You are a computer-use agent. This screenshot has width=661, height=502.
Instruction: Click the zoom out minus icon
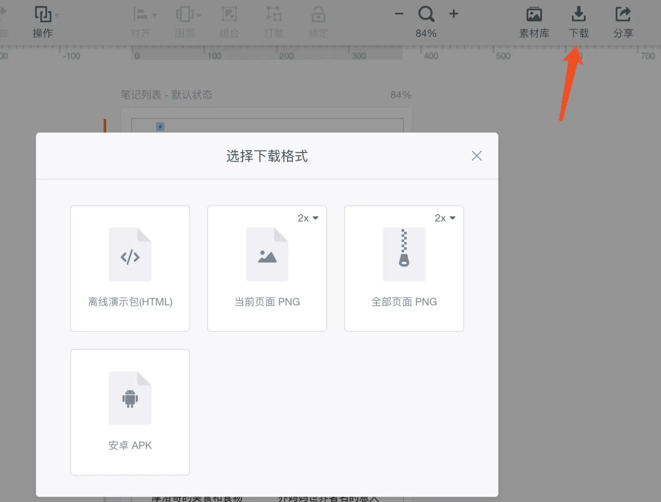point(398,14)
